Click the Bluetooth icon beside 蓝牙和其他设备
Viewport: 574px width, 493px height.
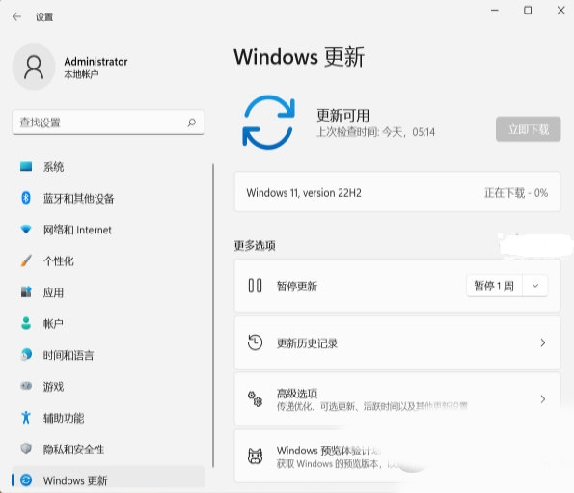coord(26,198)
